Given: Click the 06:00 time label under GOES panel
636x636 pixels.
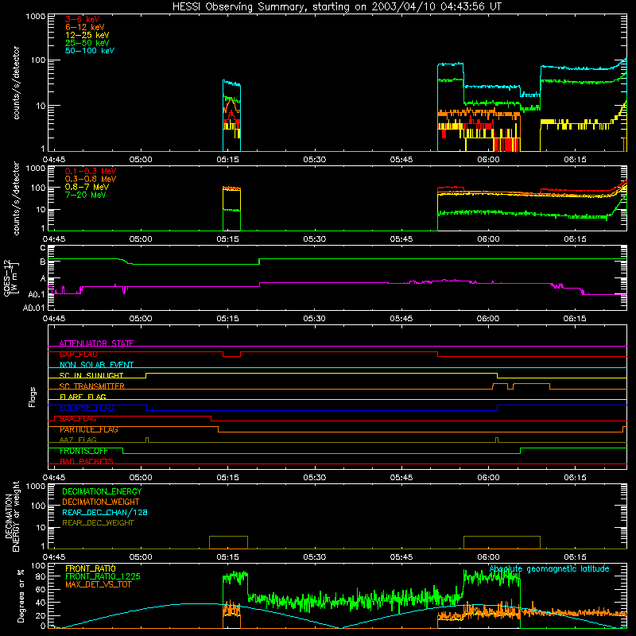Looking at the screenshot, I should click(488, 319).
